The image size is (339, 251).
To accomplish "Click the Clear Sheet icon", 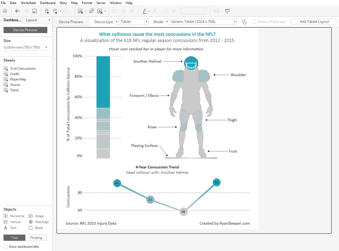I will coord(100,11).
